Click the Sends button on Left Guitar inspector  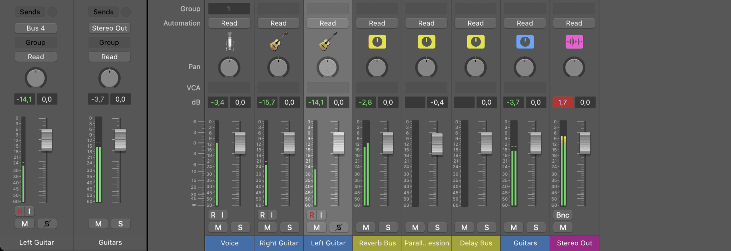[30, 12]
